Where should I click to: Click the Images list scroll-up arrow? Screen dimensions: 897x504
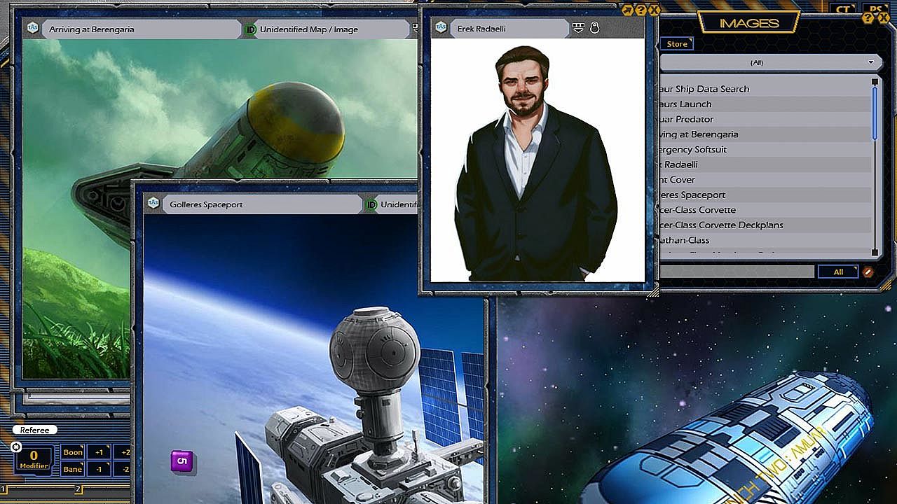(875, 82)
